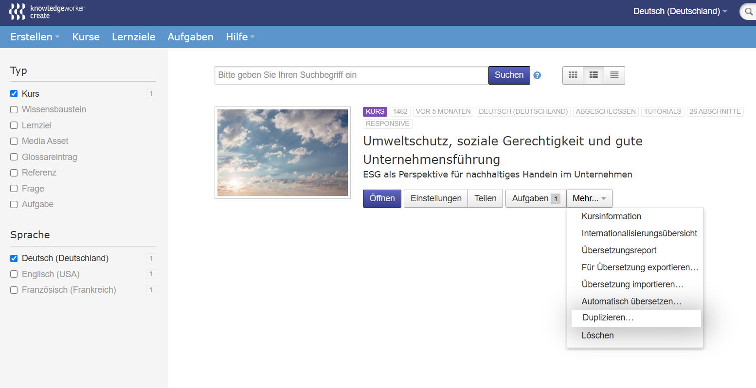Viewport: 756px width, 388px height.
Task: Uncheck the Deutsch (Deutschland) language filter
Action: [14, 258]
